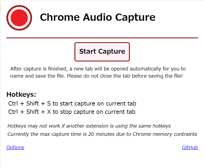
Task: Click the word "Capture" in the page title
Action: (x=136, y=17)
